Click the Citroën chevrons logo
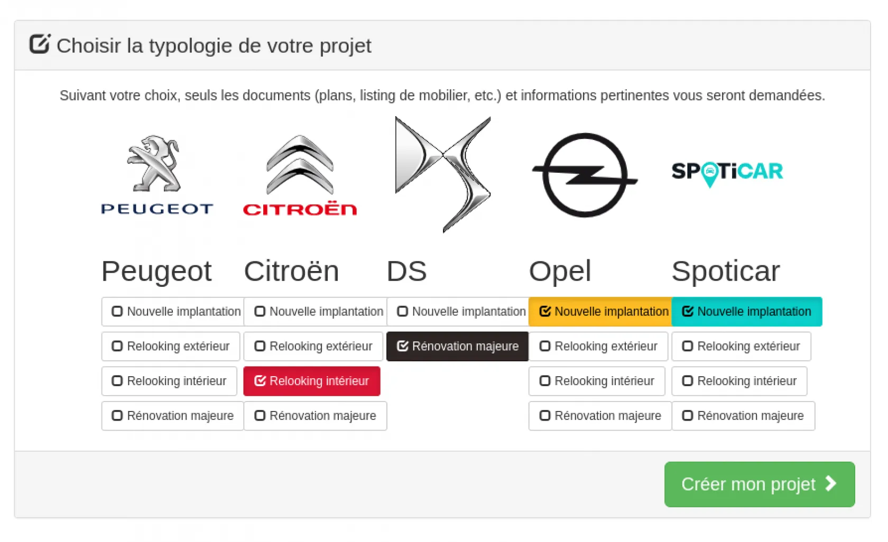This screenshot has width=888, height=542. (300, 174)
